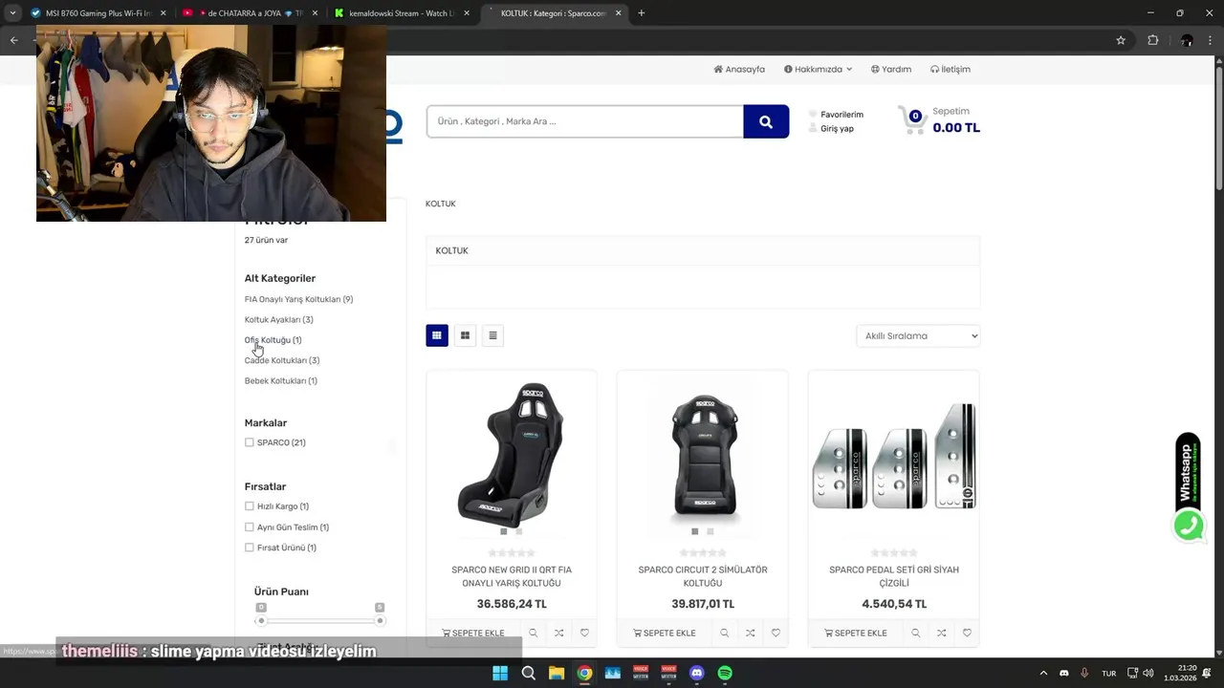Viewport: 1224px width, 688px height.
Task: Open the green WhatsApp chat button
Action: [1189, 526]
